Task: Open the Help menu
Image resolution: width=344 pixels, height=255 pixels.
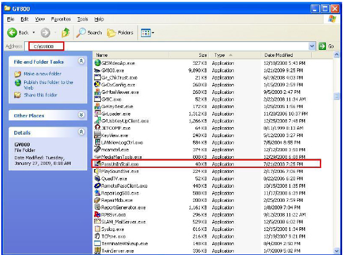Action: click(99, 19)
